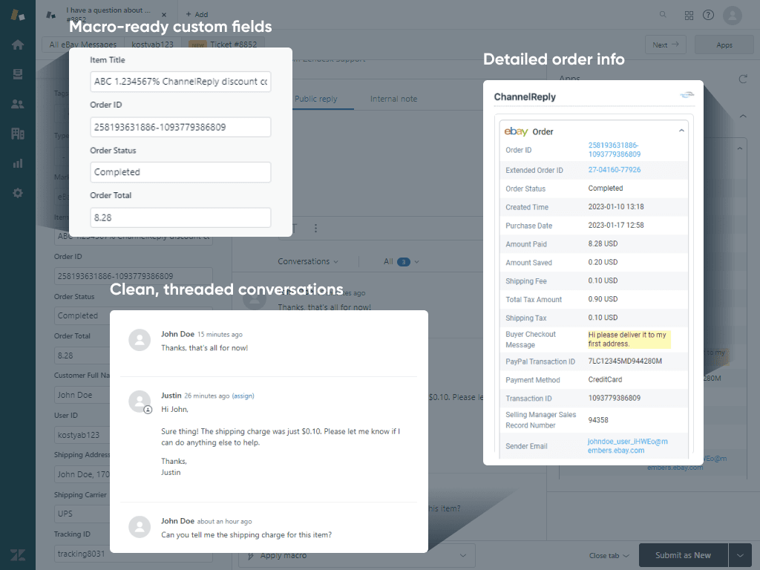Click the Created Time value 2023-01-10 13:18

pos(616,207)
